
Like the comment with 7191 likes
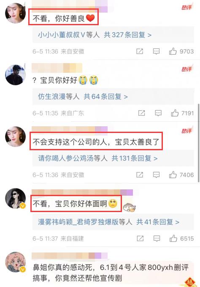175,113
